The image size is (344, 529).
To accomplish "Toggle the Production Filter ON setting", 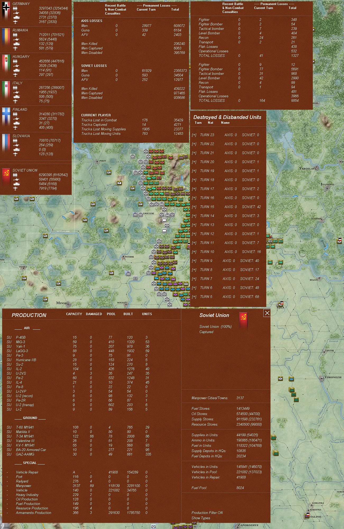I will [x=207, y=513].
